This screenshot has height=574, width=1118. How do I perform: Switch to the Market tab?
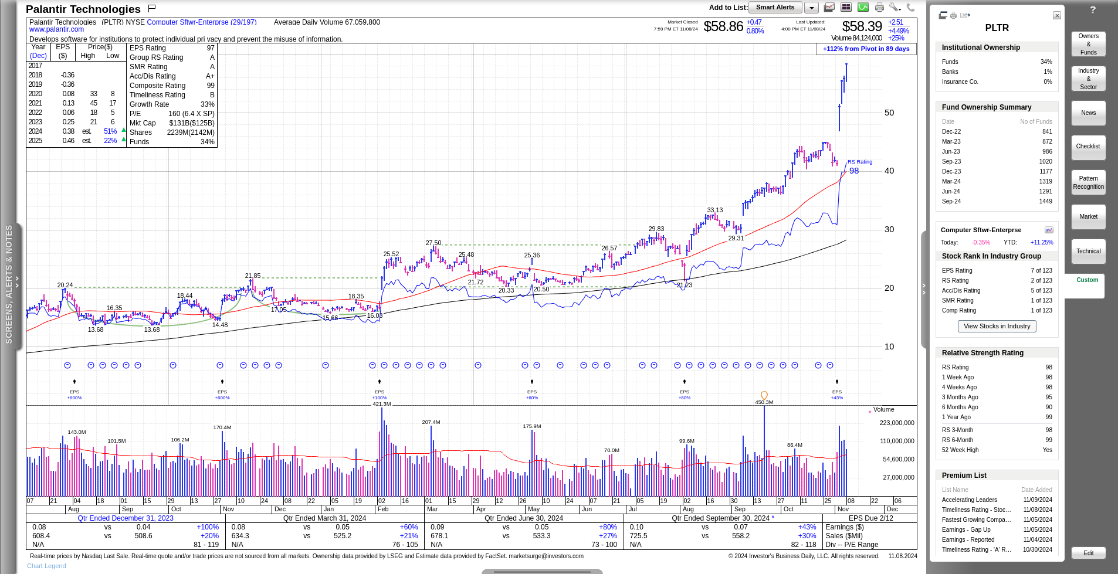tap(1088, 216)
